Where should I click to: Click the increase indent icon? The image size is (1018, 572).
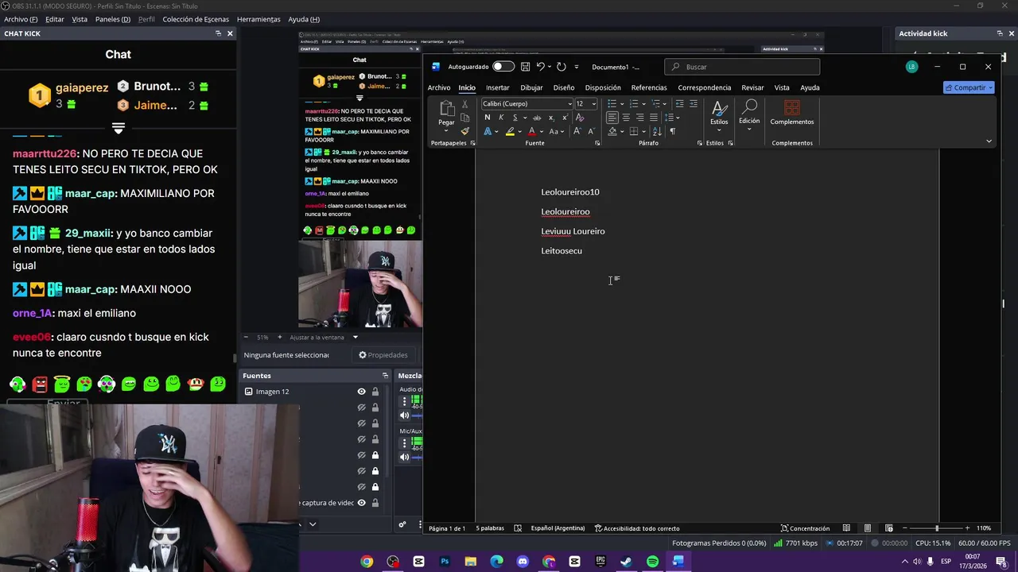694,104
